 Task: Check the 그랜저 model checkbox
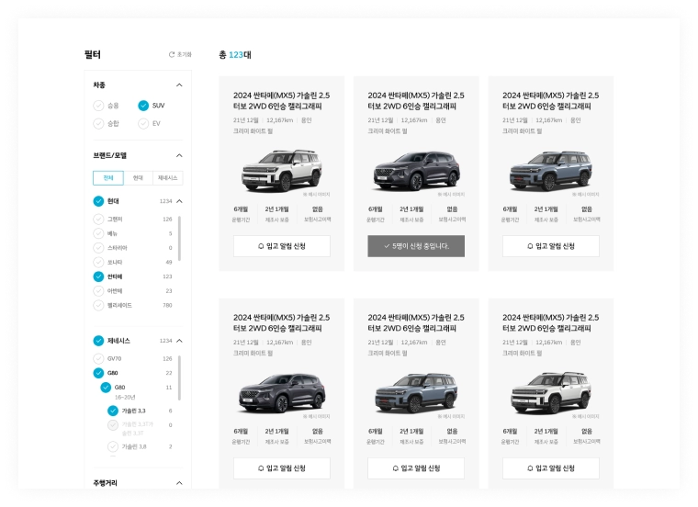tap(98, 219)
